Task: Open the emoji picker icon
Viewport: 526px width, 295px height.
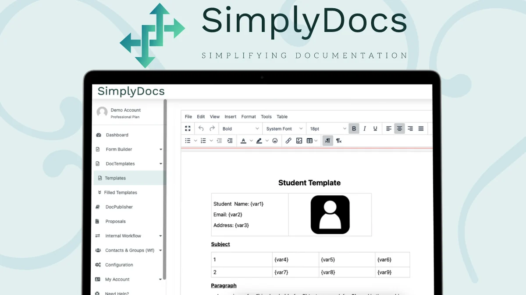Action: [275, 141]
